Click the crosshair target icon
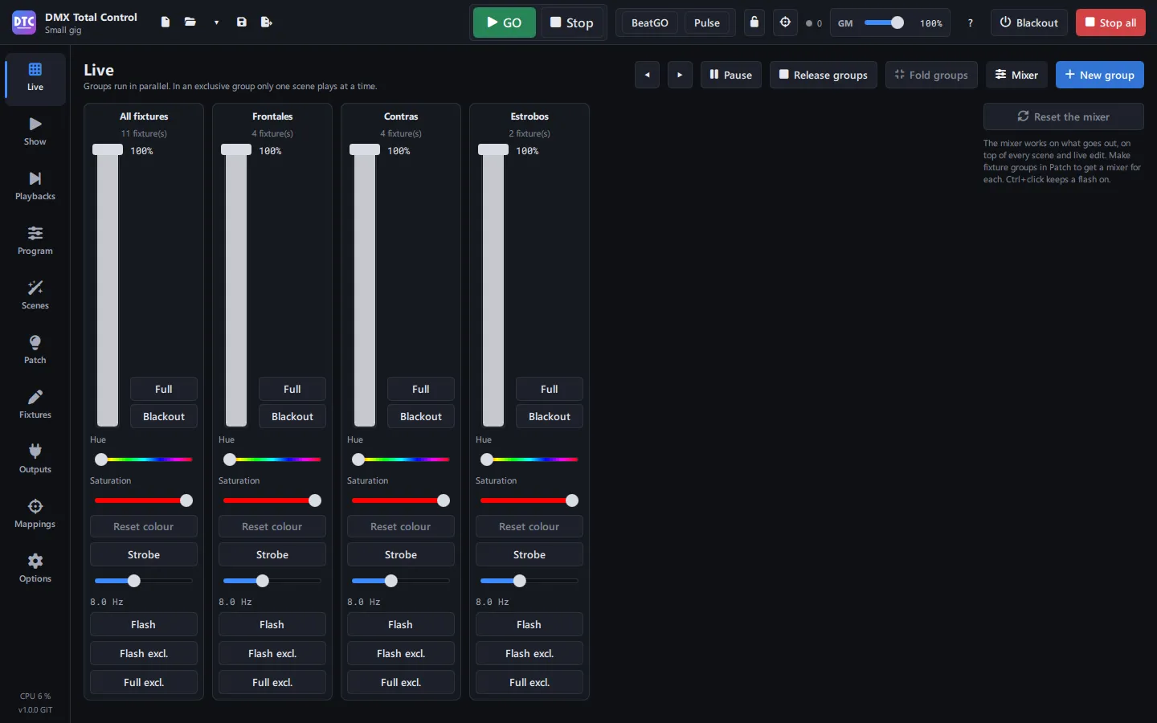Screen dimensions: 1157x723 click(x=786, y=22)
